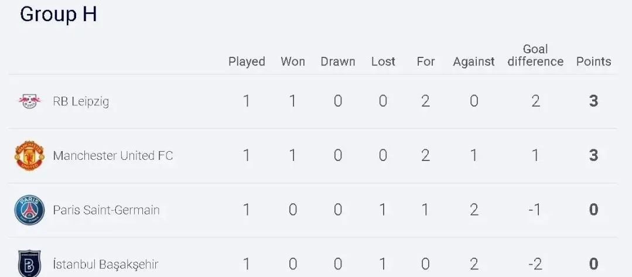Click Paris Saint-Germain's goal difference value
The height and width of the screenshot is (277, 632).
point(534,210)
